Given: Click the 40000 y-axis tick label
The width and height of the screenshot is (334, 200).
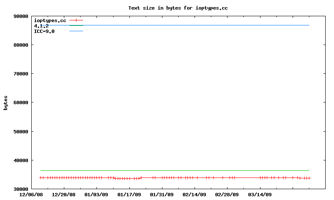Looking at the screenshot, I should point(20,160).
